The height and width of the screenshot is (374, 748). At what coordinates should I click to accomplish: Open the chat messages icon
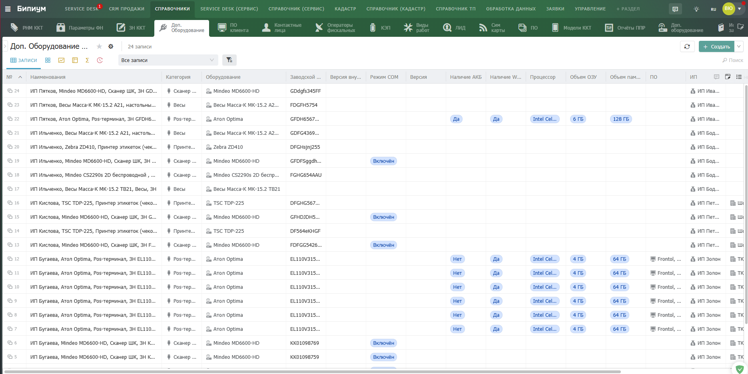[675, 9]
